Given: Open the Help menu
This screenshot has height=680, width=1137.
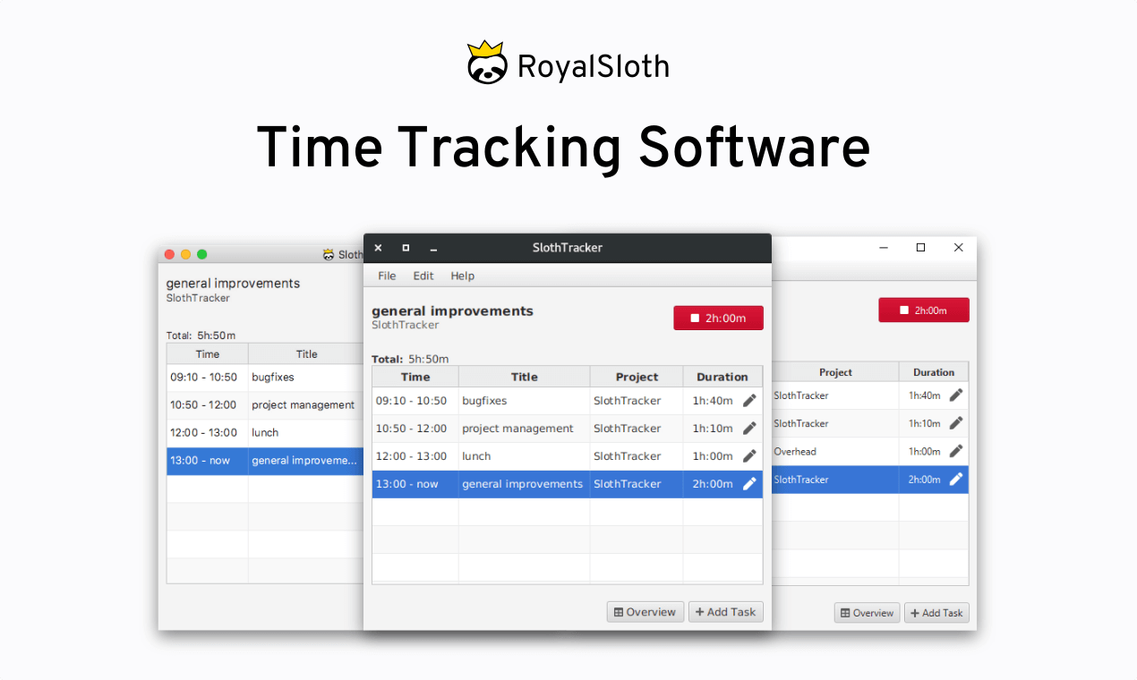Looking at the screenshot, I should (x=463, y=276).
